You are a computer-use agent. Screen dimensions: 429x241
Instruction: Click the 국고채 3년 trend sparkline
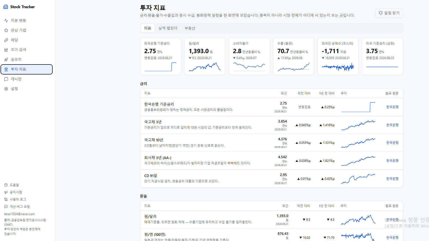(358, 125)
